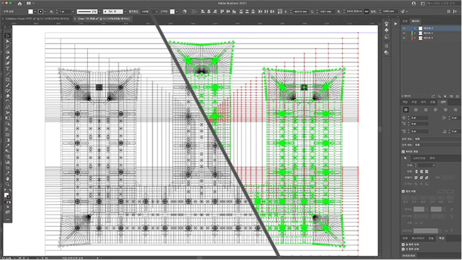Expand the red-marked bottom layer
This screenshot has width=462, height=260.
pos(415,38)
